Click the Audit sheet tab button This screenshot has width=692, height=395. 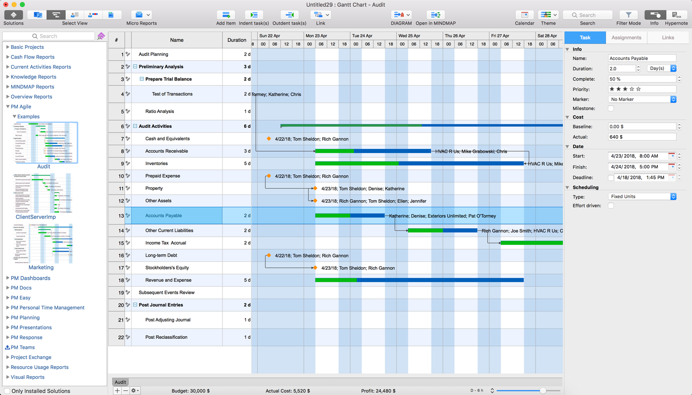(x=120, y=382)
